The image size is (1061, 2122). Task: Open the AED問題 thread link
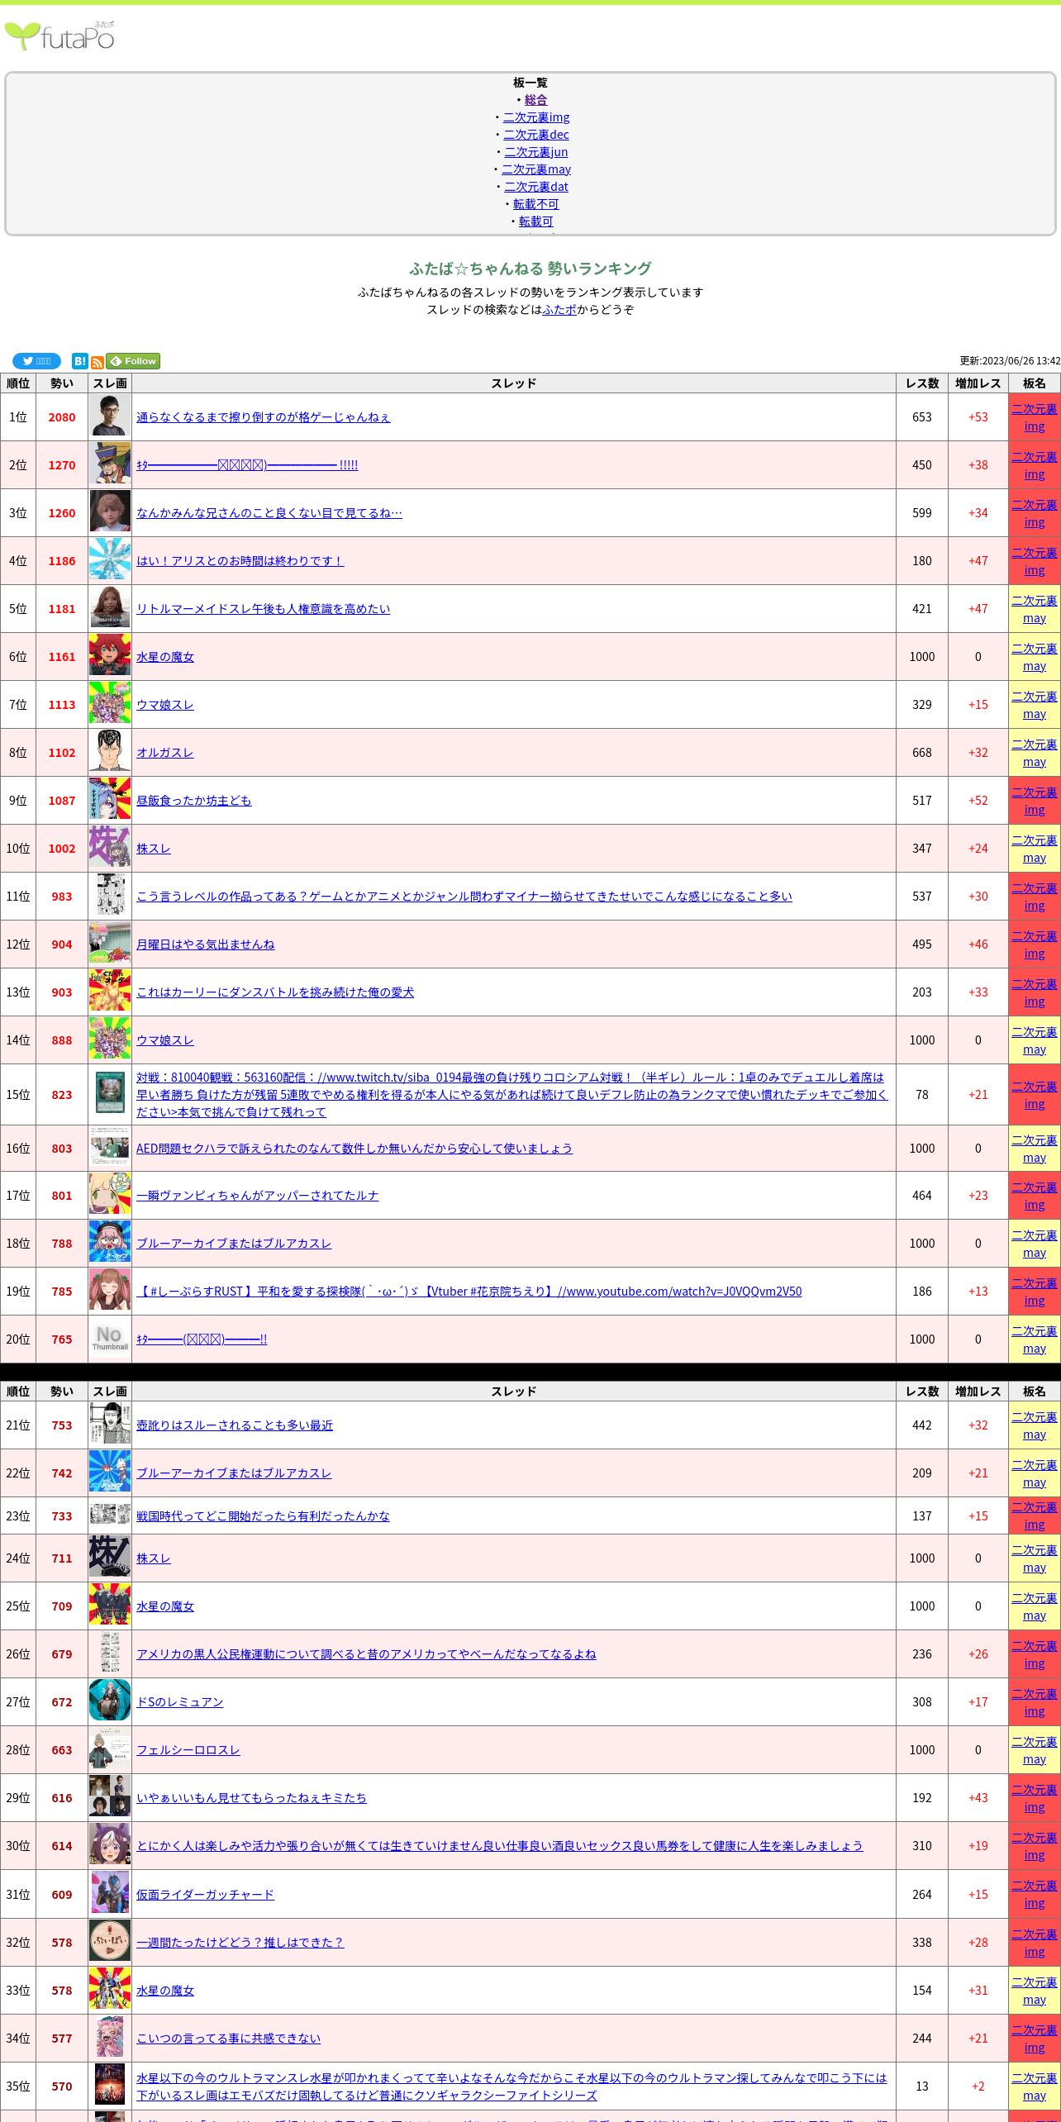[x=354, y=1149]
